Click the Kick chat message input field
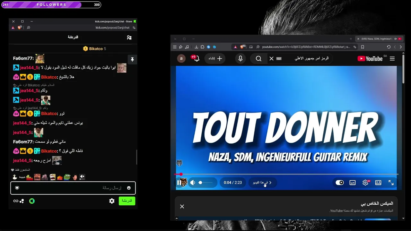The width and height of the screenshot is (411, 231). click(x=73, y=188)
